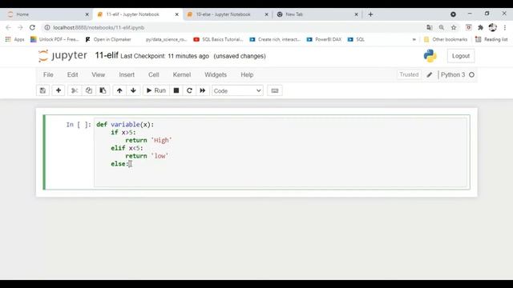This screenshot has height=288, width=513.
Task: Open the Chrome three-dot menu
Action: [505, 28]
